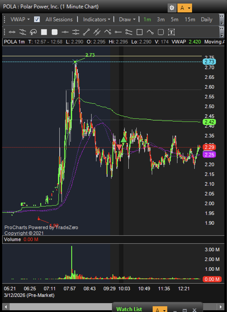Select the diagonal trend line tool
This screenshot has width=227, height=312.
(x=86, y=32)
